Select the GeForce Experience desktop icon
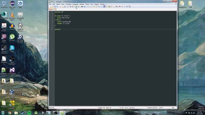The width and height of the screenshot is (205, 115). coord(4,49)
